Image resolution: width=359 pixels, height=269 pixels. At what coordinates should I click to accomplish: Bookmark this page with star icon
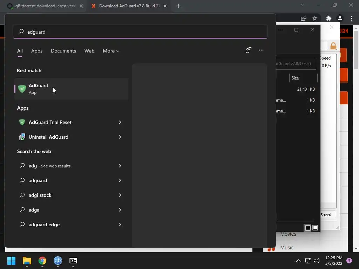[x=315, y=18]
